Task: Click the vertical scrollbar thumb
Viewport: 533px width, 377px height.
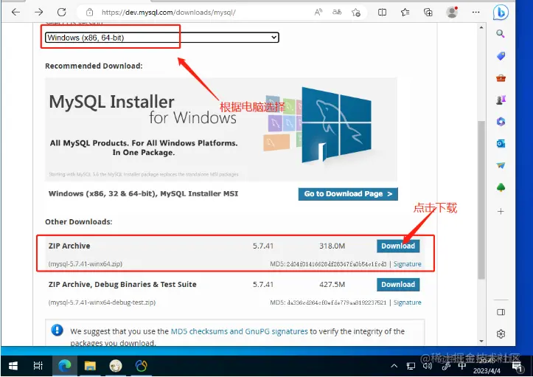Action: tap(481, 200)
